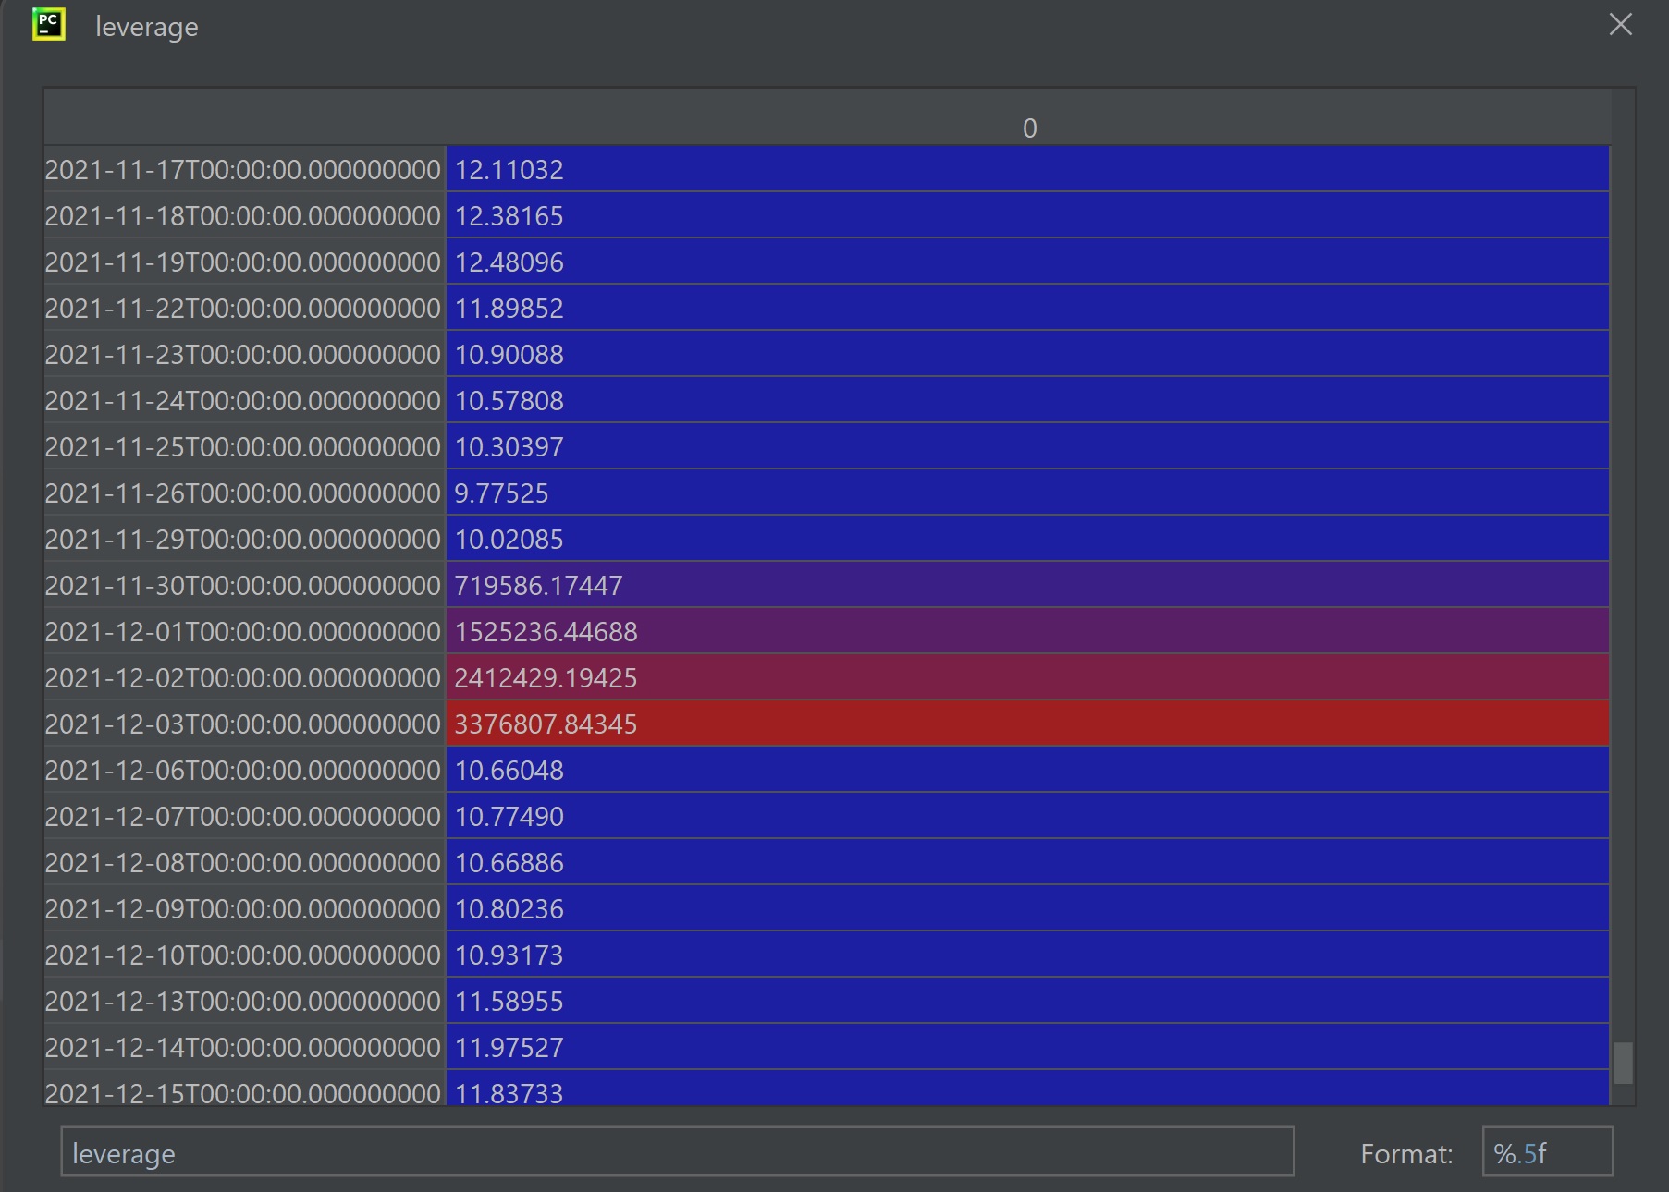Viewport: 1669px width, 1192px height.
Task: Select cell value 11.83733
Action: click(x=1027, y=1089)
